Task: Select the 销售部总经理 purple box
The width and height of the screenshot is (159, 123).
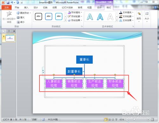Action: [74, 83]
